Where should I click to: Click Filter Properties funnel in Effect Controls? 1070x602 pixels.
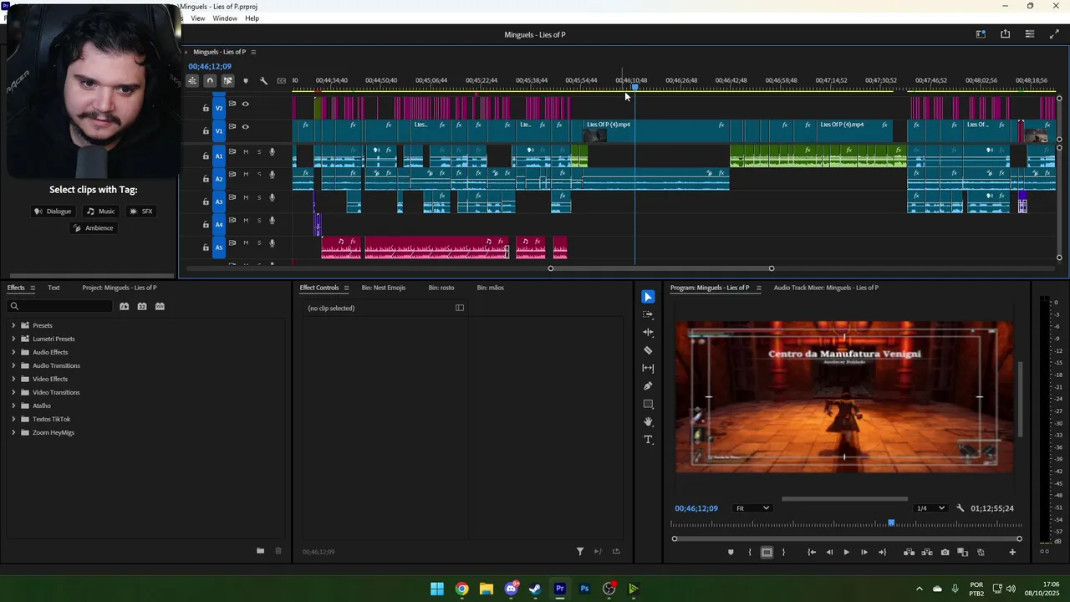pos(580,552)
